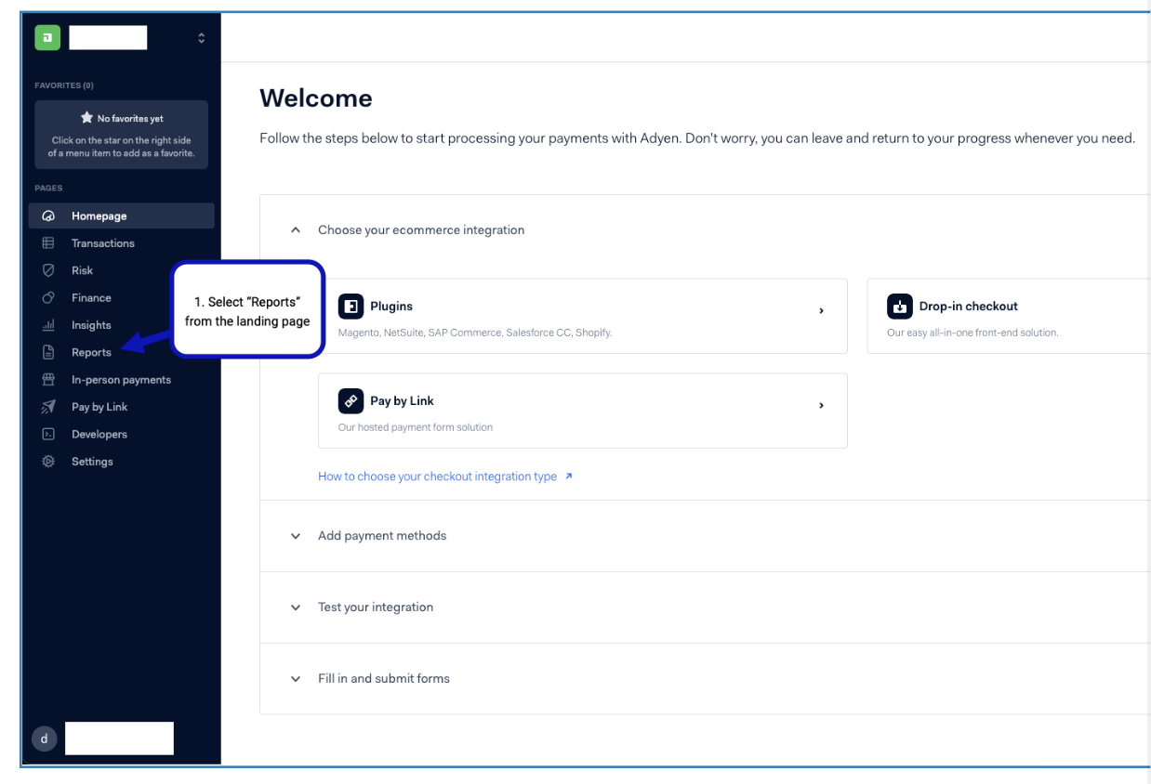Click the external link arrow icon

pyautogui.click(x=569, y=477)
